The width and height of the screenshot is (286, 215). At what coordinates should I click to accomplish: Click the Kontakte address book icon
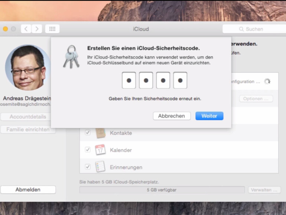click(x=101, y=133)
